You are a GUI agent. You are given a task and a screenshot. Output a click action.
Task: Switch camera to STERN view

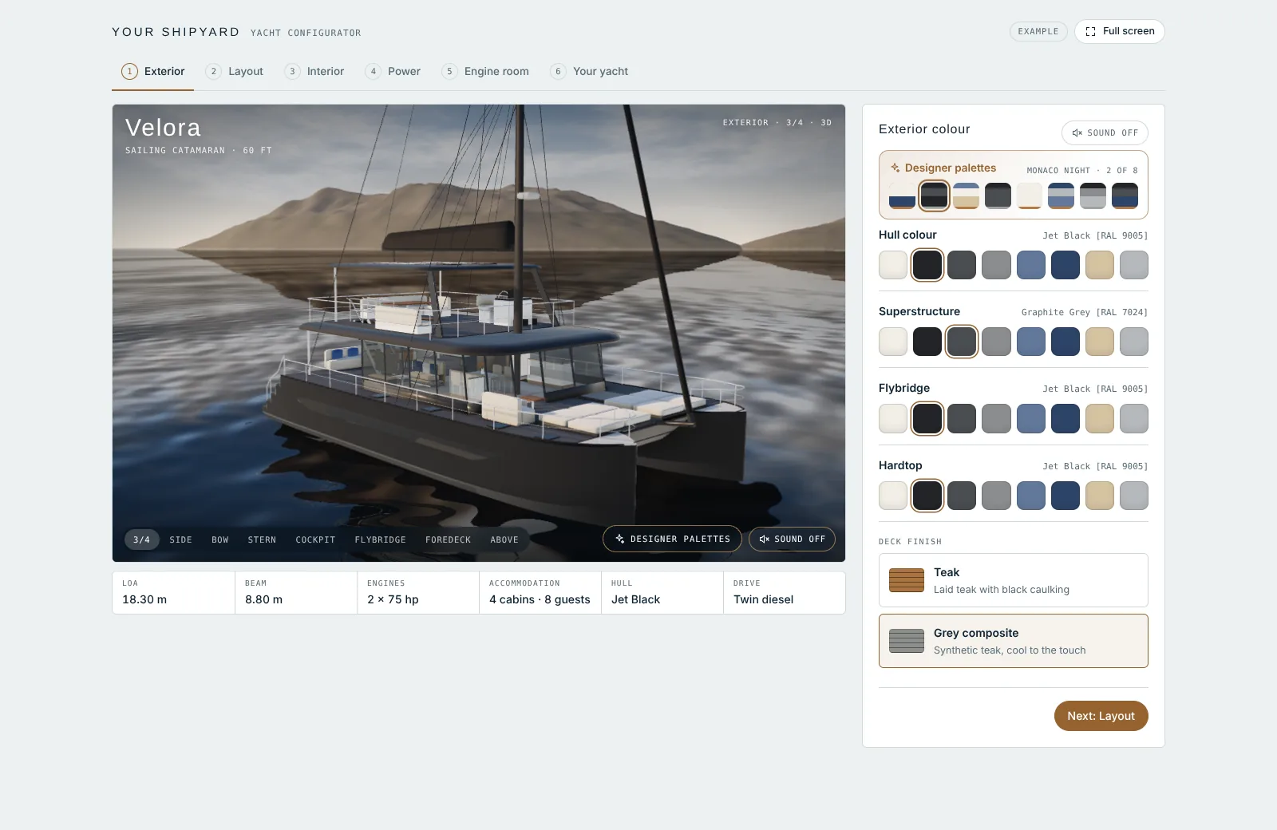pos(262,539)
